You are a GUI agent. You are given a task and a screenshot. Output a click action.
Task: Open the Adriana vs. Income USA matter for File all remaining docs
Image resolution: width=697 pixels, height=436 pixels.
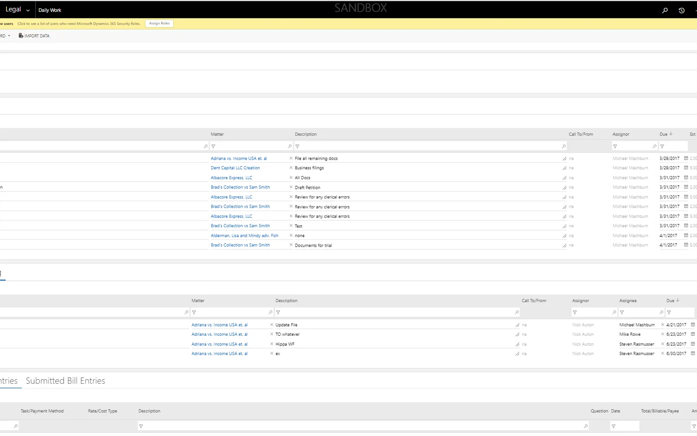239,158
